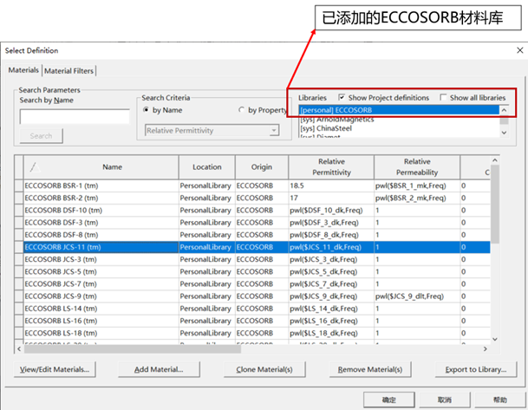Select the [sys] ChinaSteel library
528x410 pixels.
coord(399,128)
